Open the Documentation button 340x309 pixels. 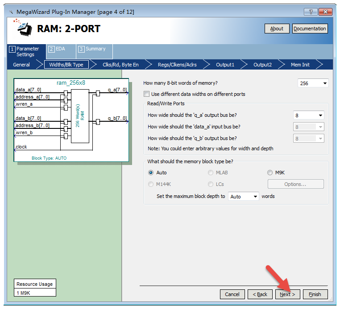point(310,29)
